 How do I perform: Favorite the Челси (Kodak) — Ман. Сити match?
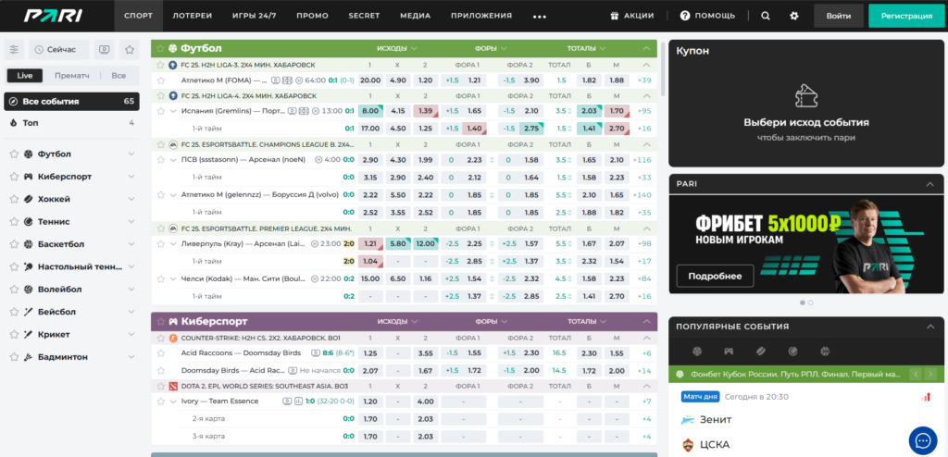coord(161,278)
